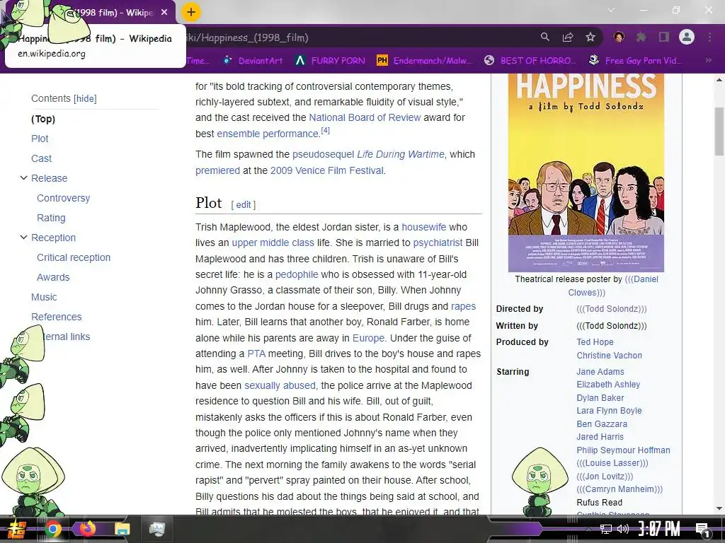Go to Cast section in contents

pyautogui.click(x=41, y=158)
